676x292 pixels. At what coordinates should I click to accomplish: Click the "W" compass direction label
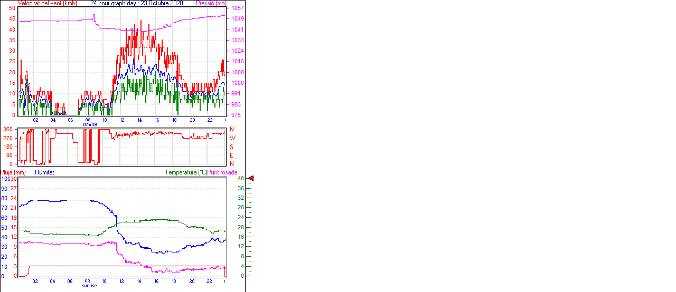coord(231,138)
